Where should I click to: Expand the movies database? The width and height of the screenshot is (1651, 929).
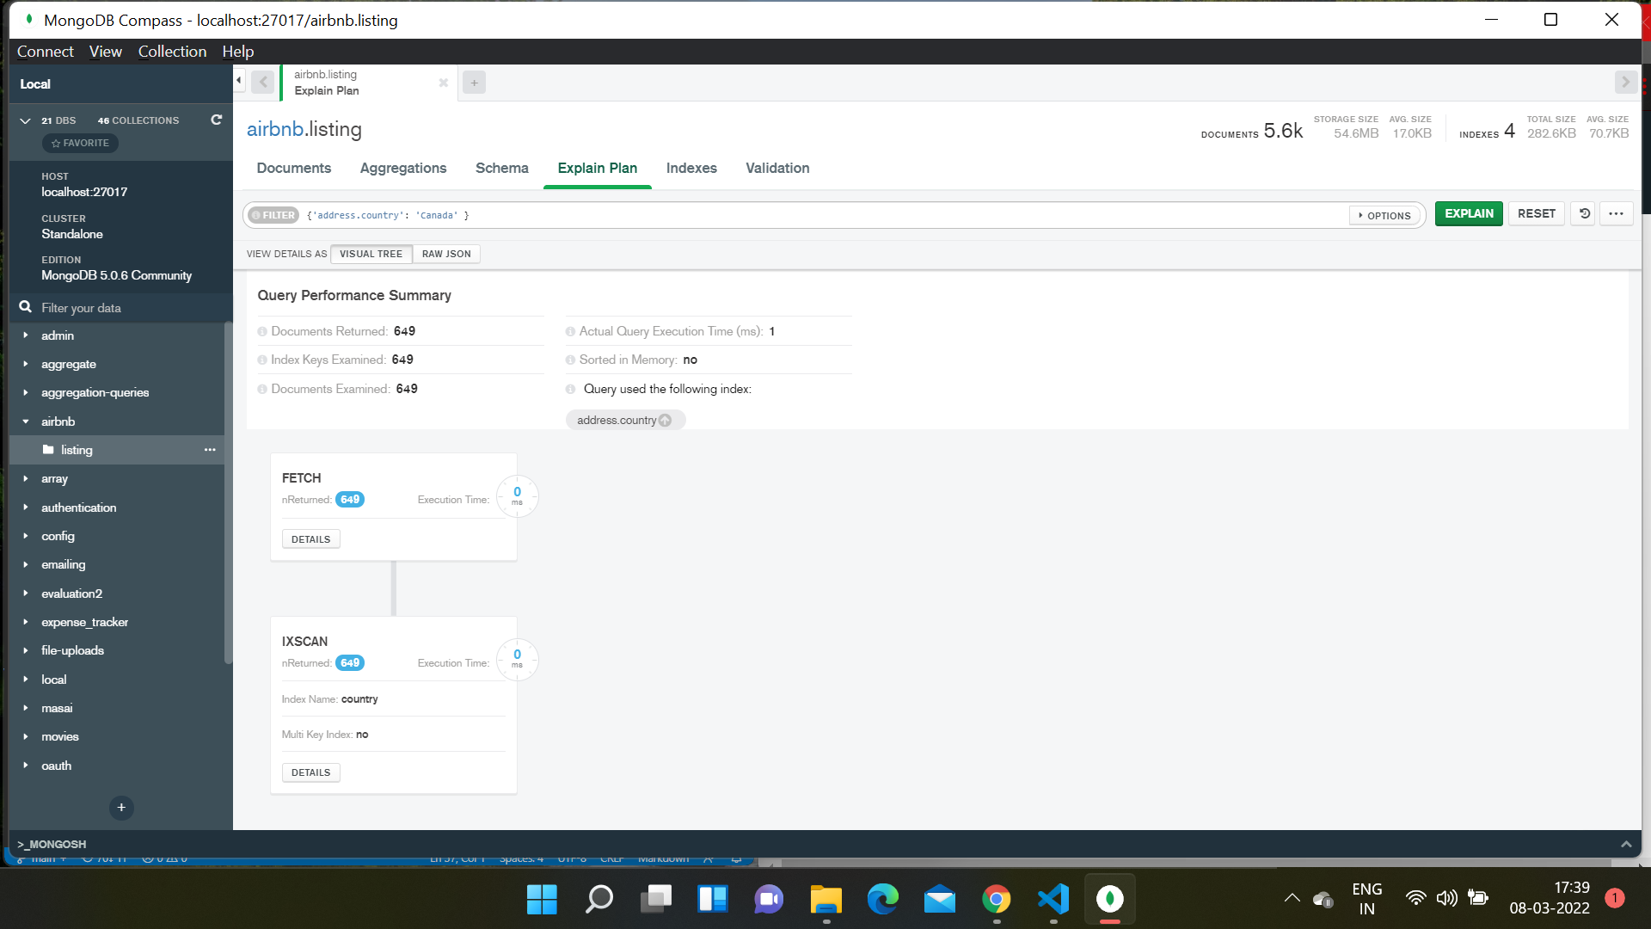[x=26, y=736]
